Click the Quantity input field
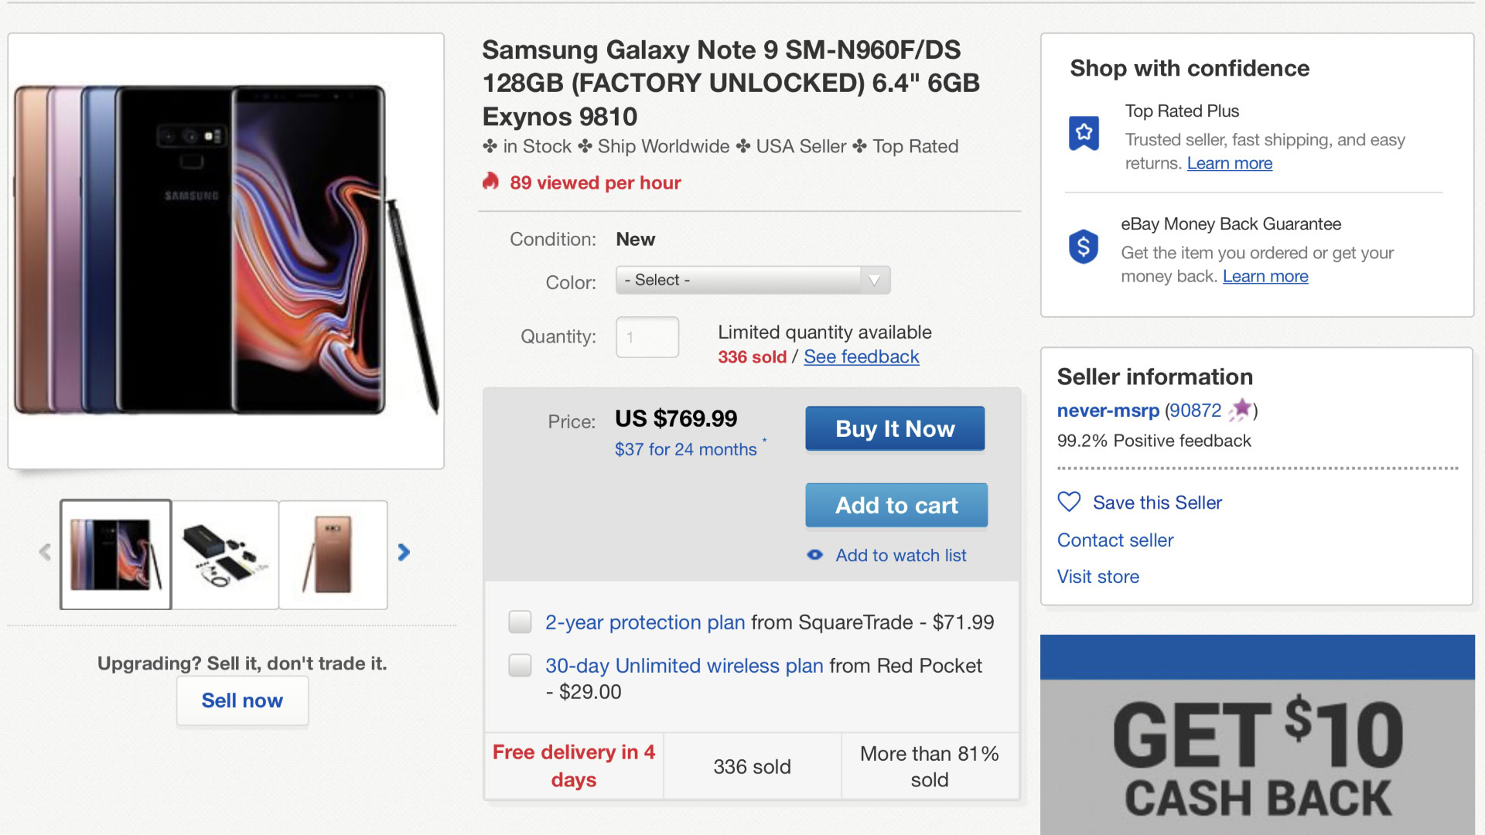This screenshot has width=1485, height=835. point(647,337)
